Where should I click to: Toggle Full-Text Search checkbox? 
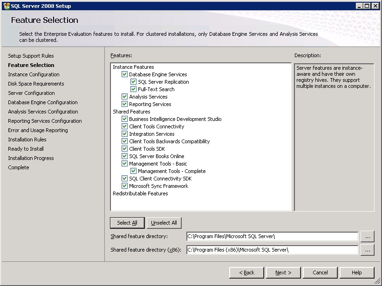coord(133,89)
